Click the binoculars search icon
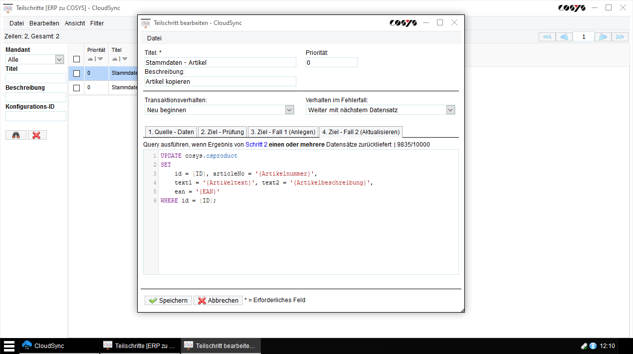The image size is (633, 354). [15, 134]
